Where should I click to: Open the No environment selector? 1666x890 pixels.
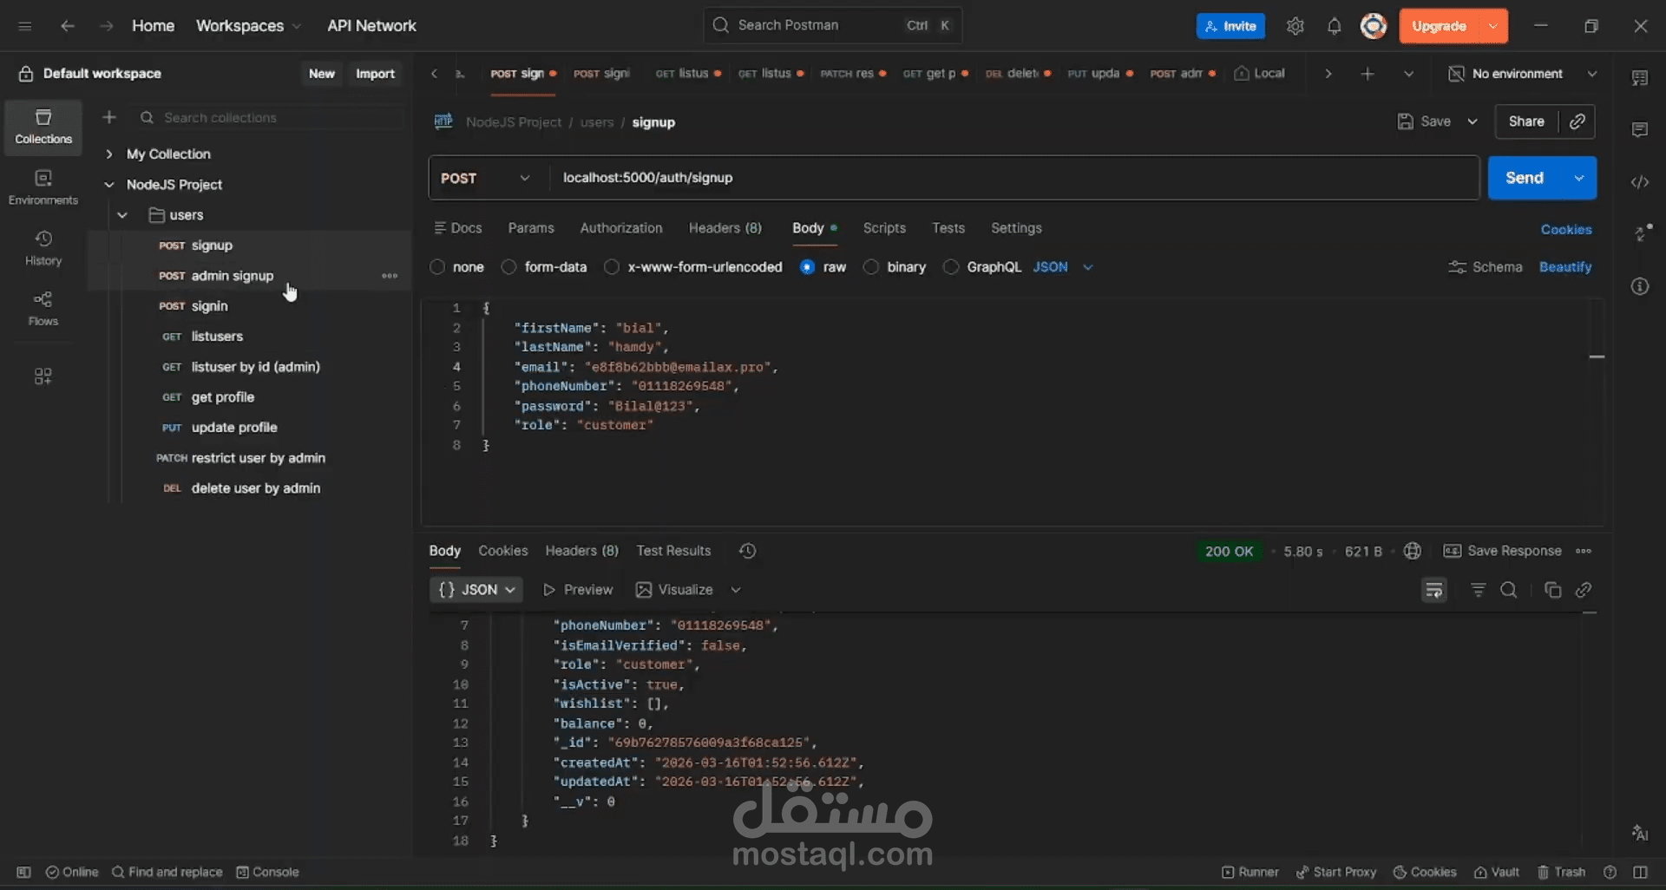click(1523, 74)
